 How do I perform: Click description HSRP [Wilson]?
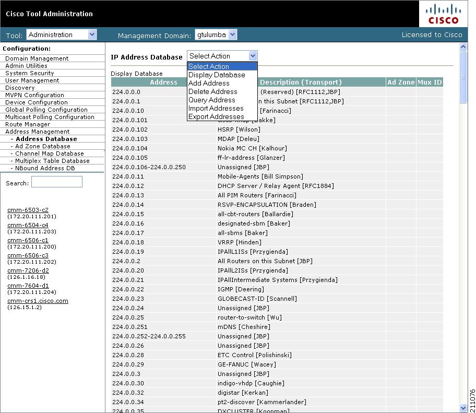(239, 129)
